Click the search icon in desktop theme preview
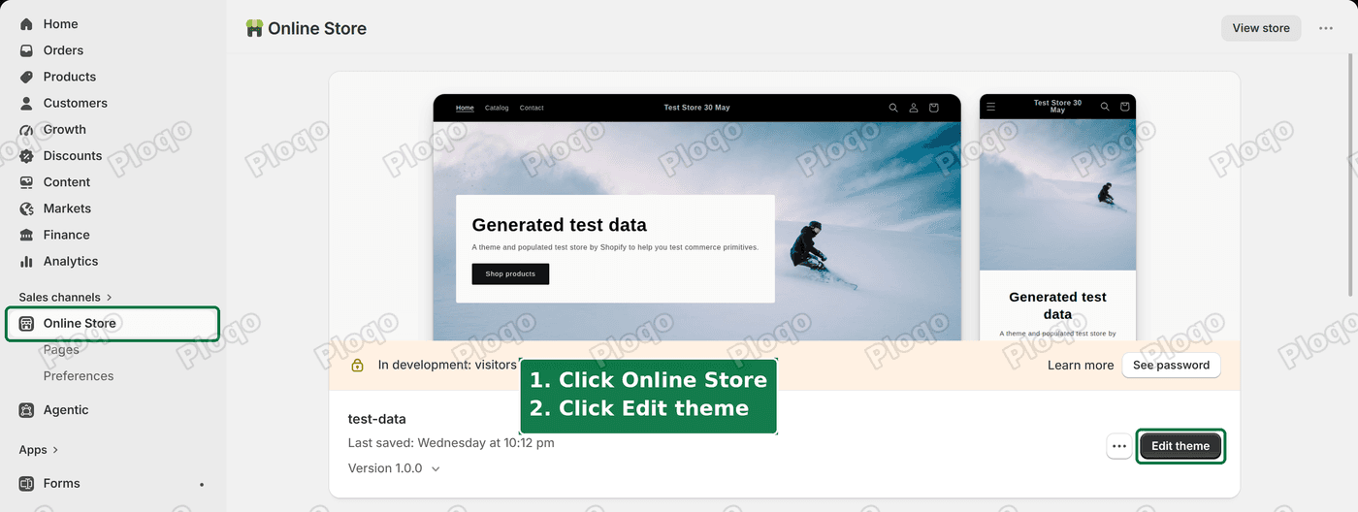1358x512 pixels. click(893, 108)
